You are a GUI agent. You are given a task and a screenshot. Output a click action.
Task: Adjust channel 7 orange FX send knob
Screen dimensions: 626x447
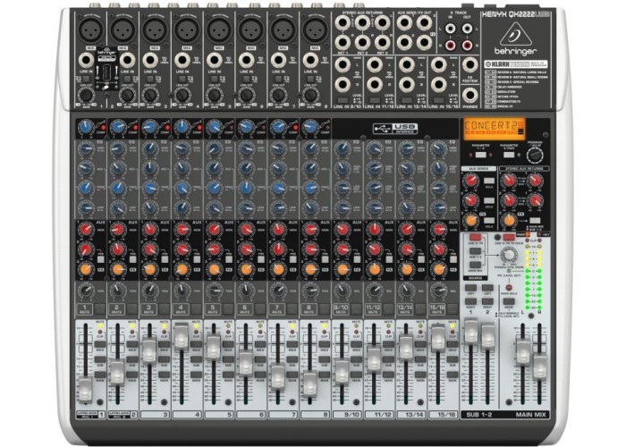pos(278,269)
